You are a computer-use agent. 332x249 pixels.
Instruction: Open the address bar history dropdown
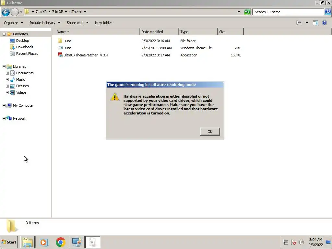(239, 12)
